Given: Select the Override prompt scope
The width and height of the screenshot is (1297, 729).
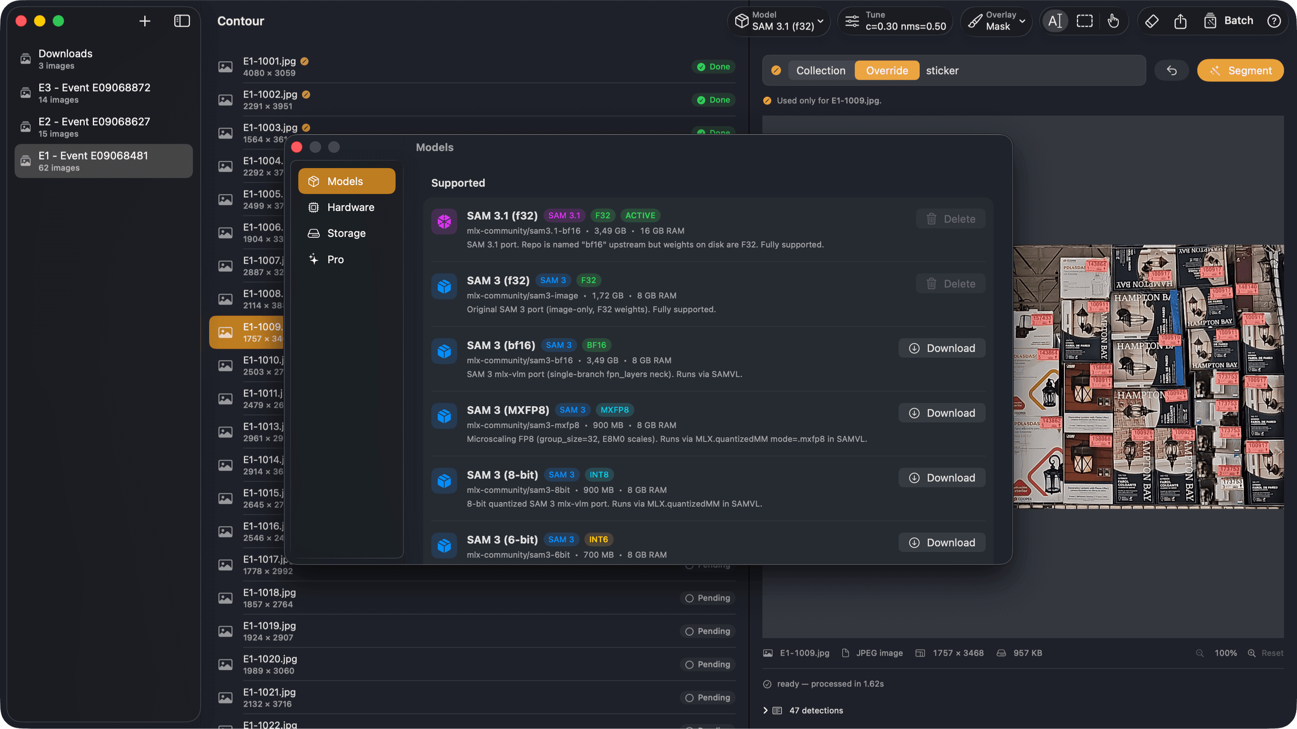Looking at the screenshot, I should pos(887,70).
